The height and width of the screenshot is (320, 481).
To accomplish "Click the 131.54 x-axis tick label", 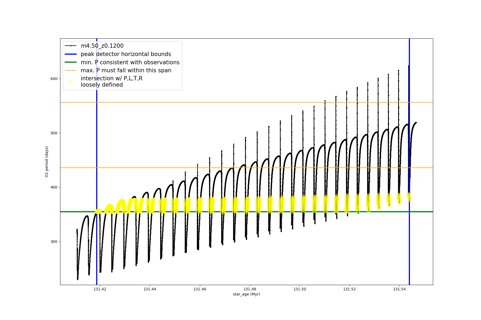I will tap(399, 289).
